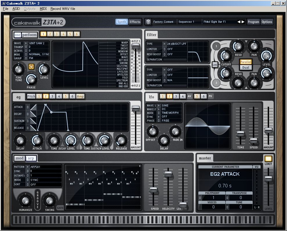The width and height of the screenshot is (287, 231).
Task: Click the filter CUTOFF upper knob
Action: [x=226, y=56]
